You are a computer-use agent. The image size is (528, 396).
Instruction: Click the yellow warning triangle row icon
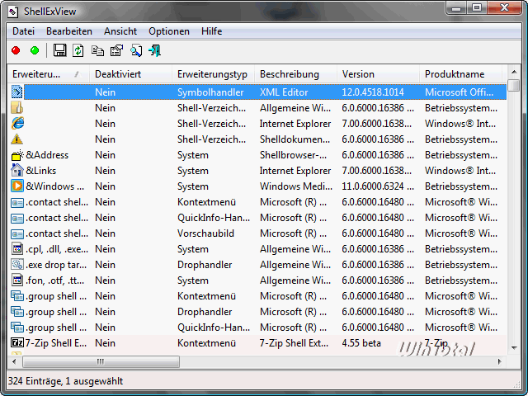tap(16, 139)
